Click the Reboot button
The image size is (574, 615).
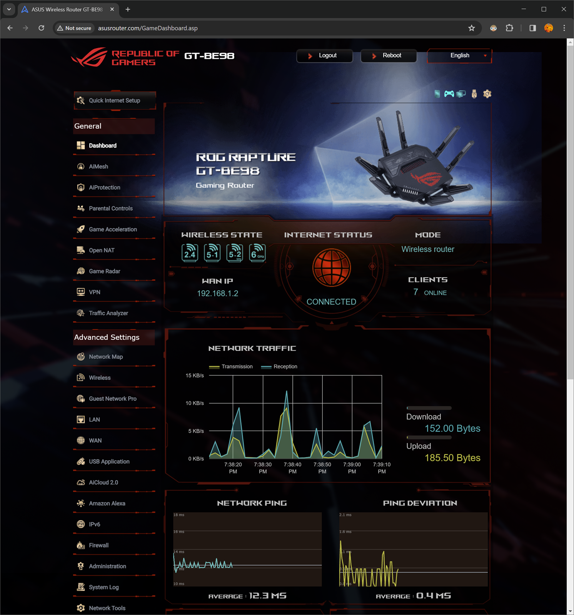[389, 56]
